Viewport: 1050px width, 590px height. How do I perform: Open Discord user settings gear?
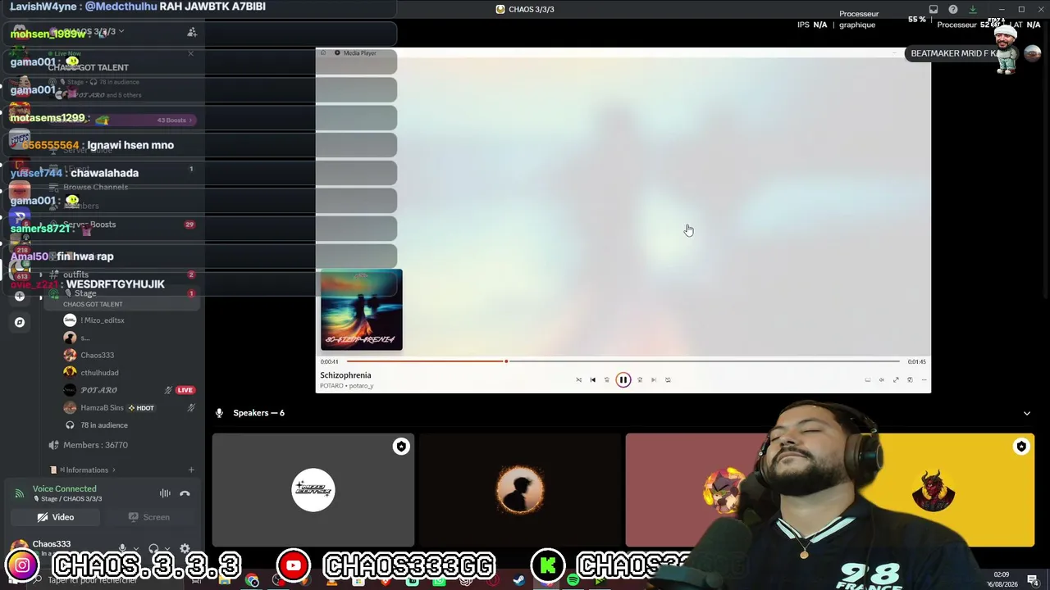click(185, 549)
